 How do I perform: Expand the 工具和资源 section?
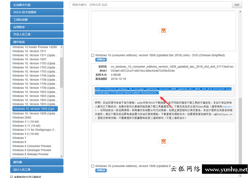pos(37,20)
